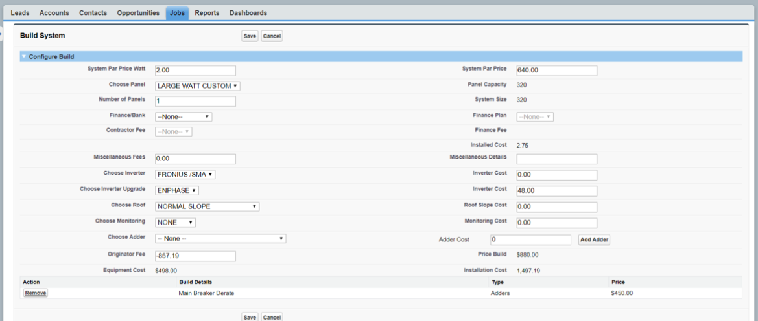The width and height of the screenshot is (758, 321).
Task: Collapse the Configure Build section triangle
Action: [x=24, y=57]
